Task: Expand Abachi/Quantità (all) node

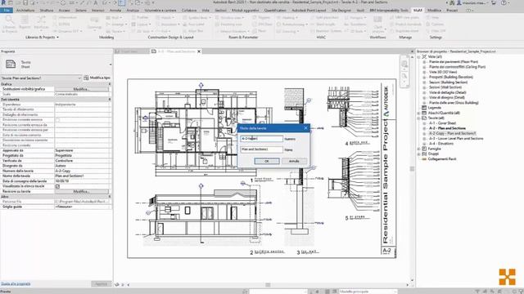Action: [418, 113]
